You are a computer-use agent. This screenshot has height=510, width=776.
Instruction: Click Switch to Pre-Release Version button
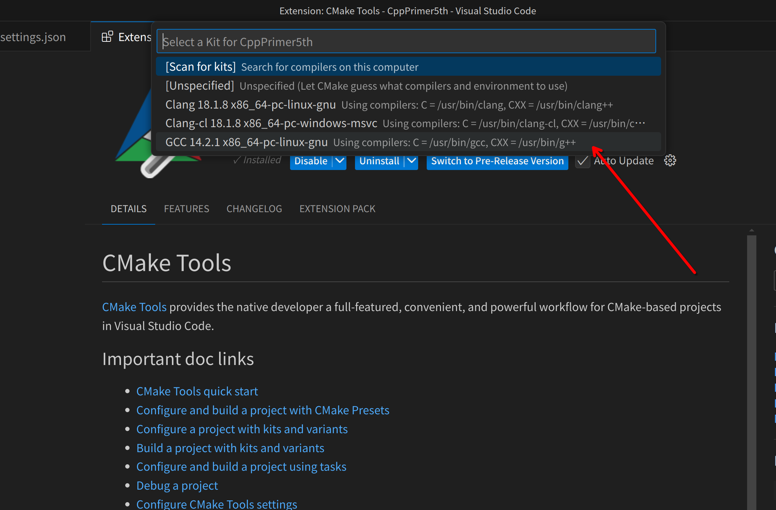point(497,161)
